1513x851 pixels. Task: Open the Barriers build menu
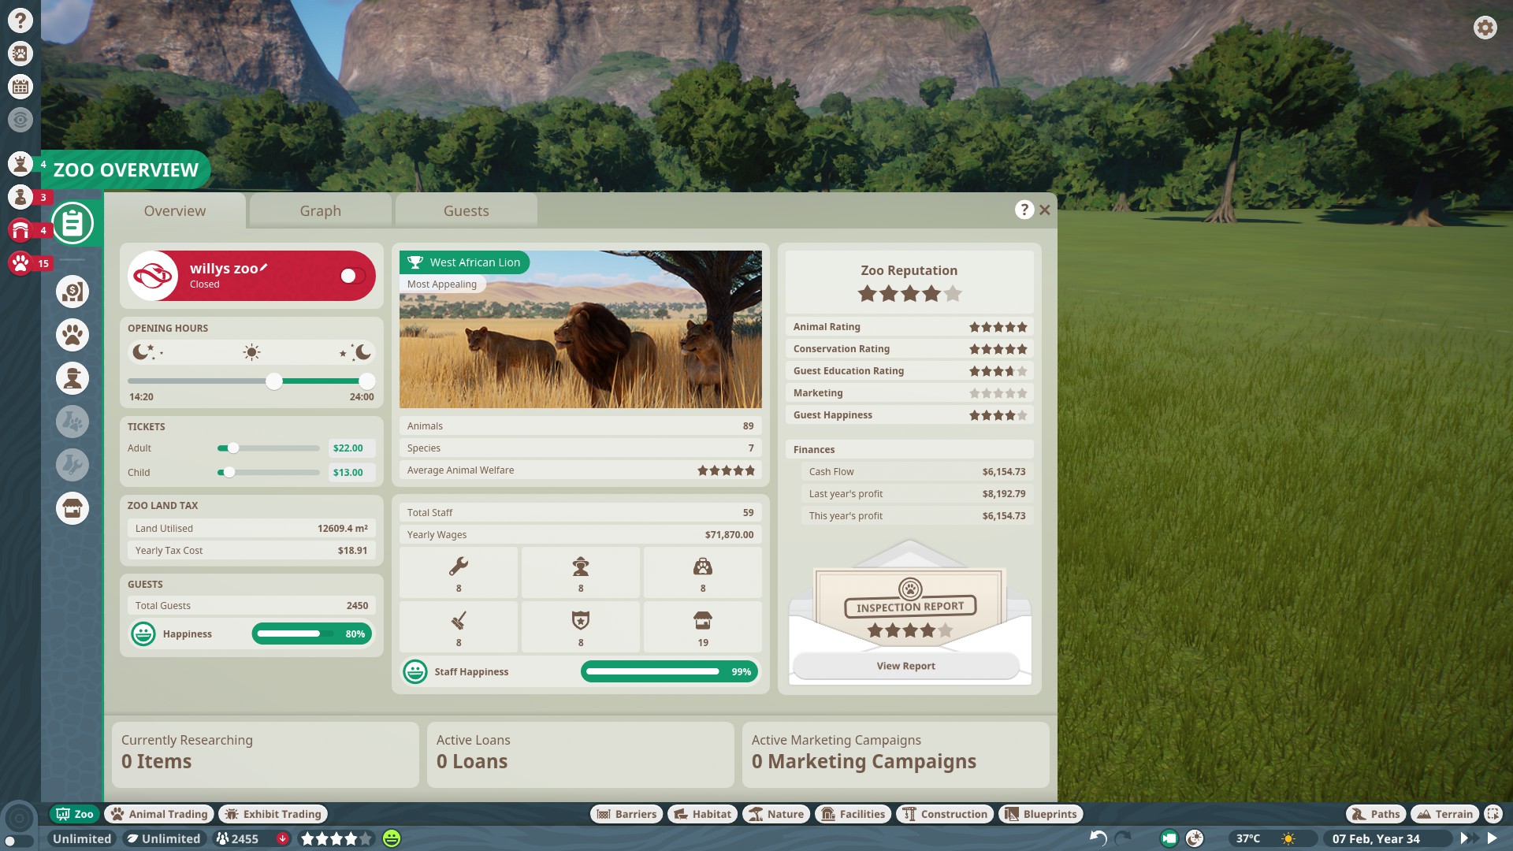point(626,814)
